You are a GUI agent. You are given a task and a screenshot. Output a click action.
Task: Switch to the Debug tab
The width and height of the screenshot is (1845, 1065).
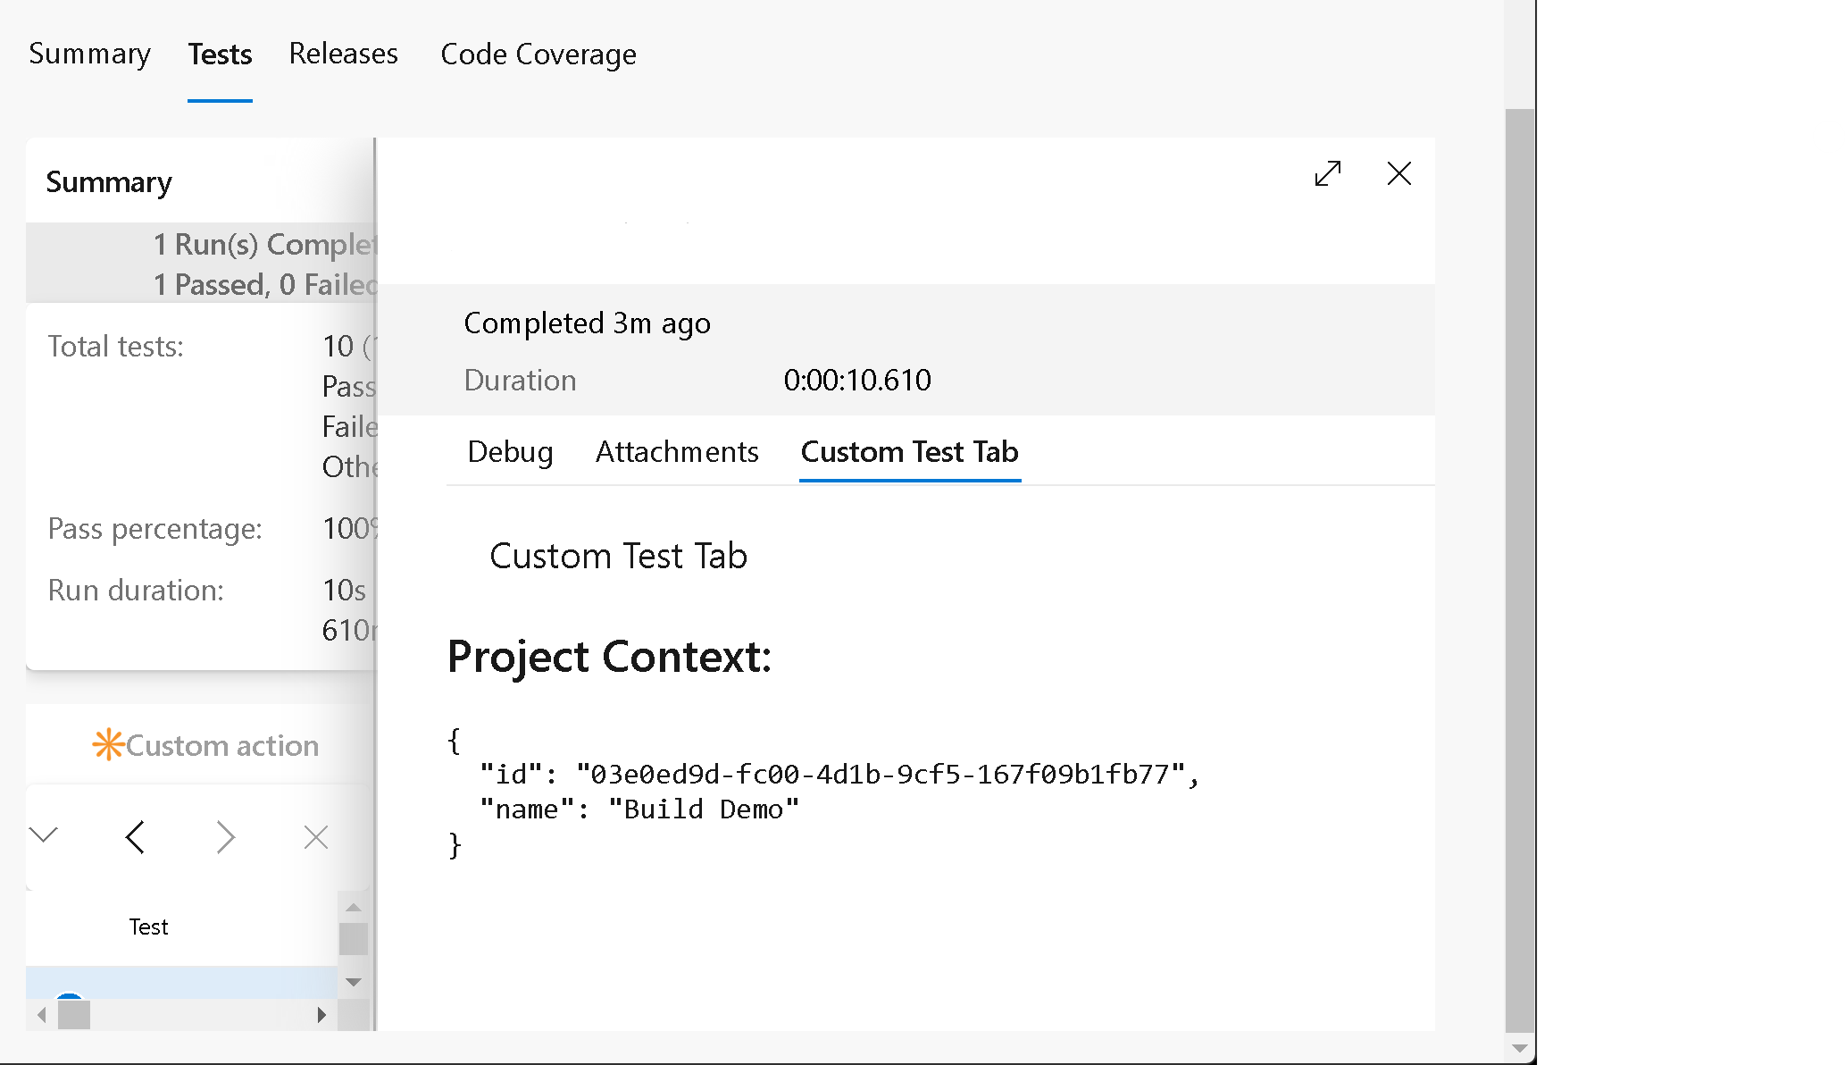pos(509,450)
